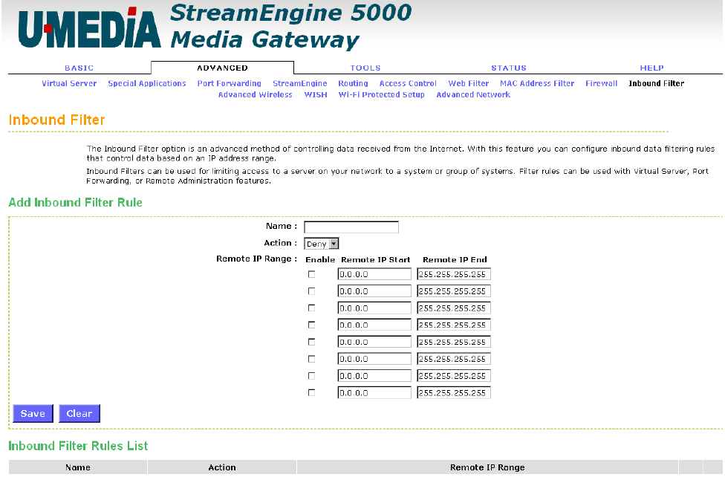Tick the third Remote IP Range checkbox
Screen dimensions: 725x477
[x=312, y=308]
